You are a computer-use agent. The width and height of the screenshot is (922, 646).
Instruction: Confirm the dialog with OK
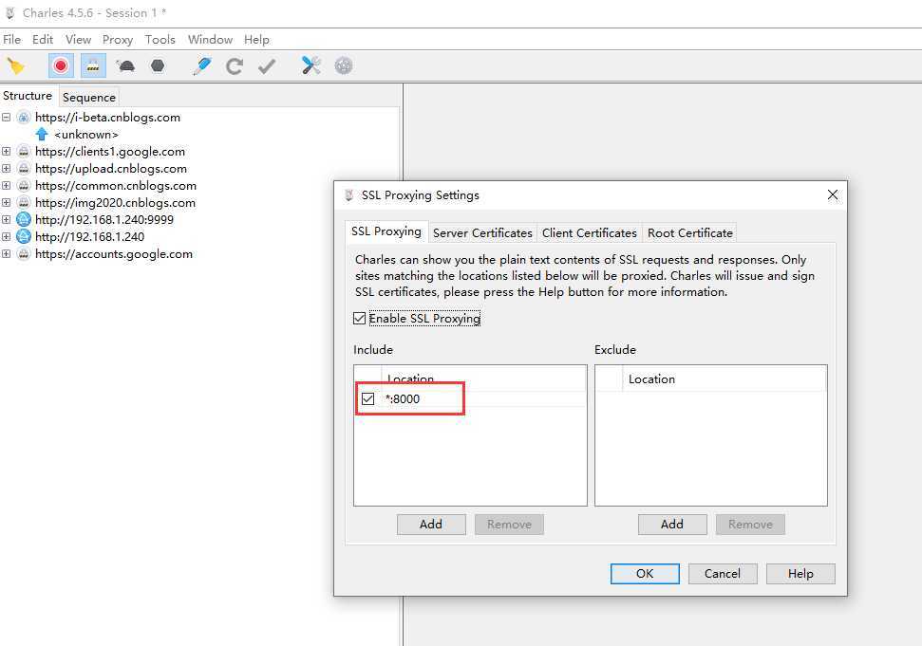point(645,574)
